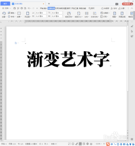Click the plus icon to add new tab
The width and height of the screenshot is (135, 146).
click(x=49, y=4)
